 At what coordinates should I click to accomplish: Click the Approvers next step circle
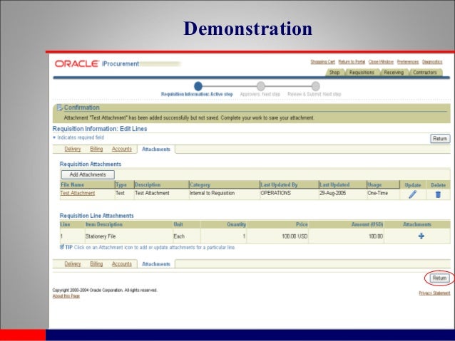[x=260, y=86]
